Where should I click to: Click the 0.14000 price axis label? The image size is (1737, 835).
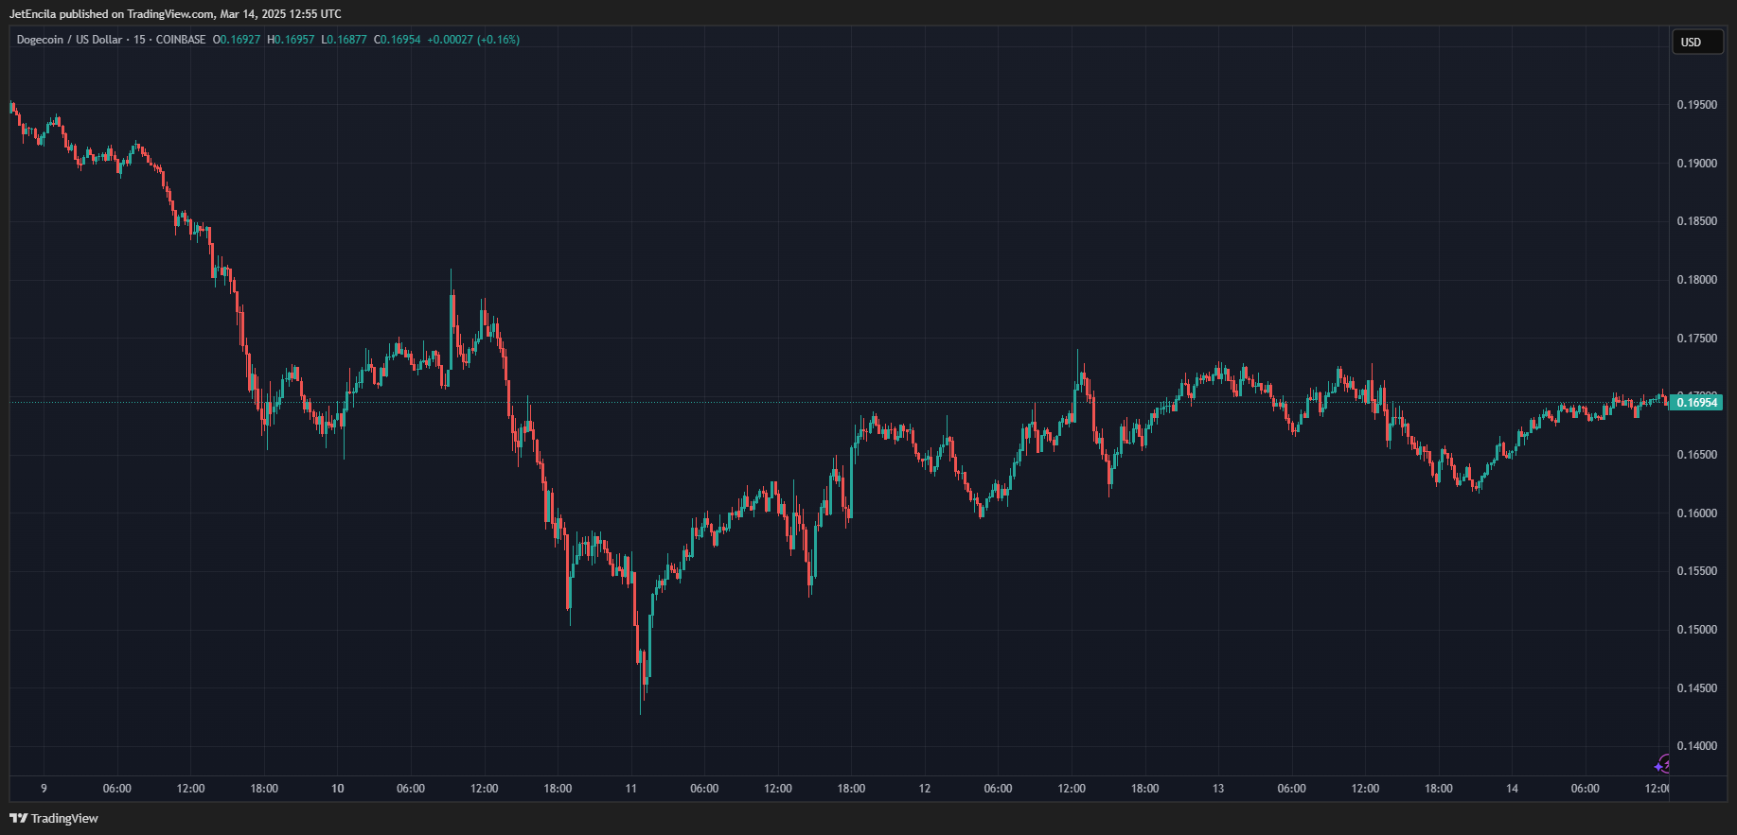click(1696, 746)
